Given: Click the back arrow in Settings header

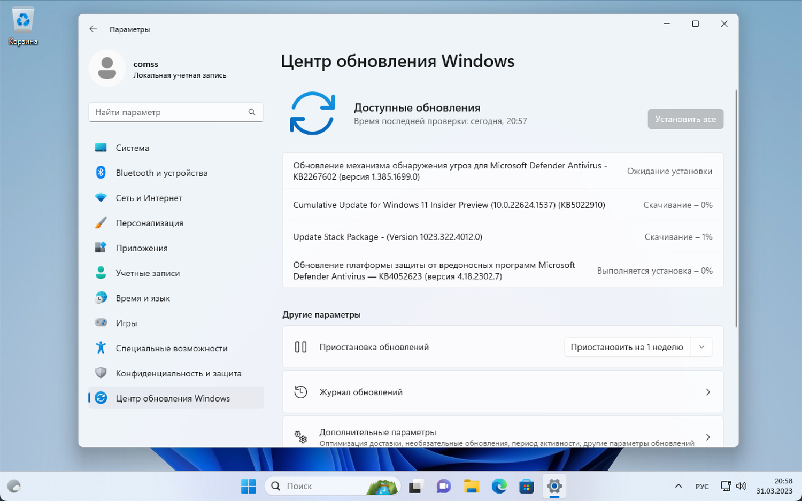Looking at the screenshot, I should (x=94, y=29).
